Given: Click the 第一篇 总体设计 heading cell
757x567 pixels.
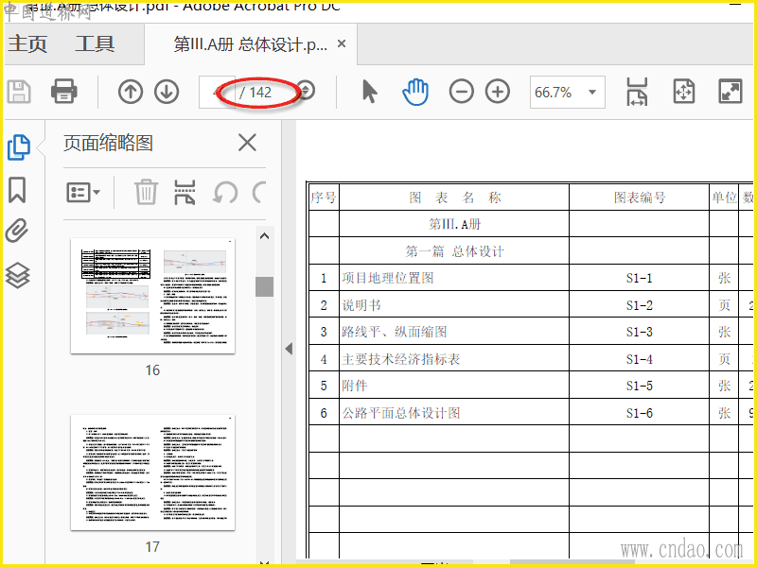Looking at the screenshot, I should pyautogui.click(x=454, y=251).
